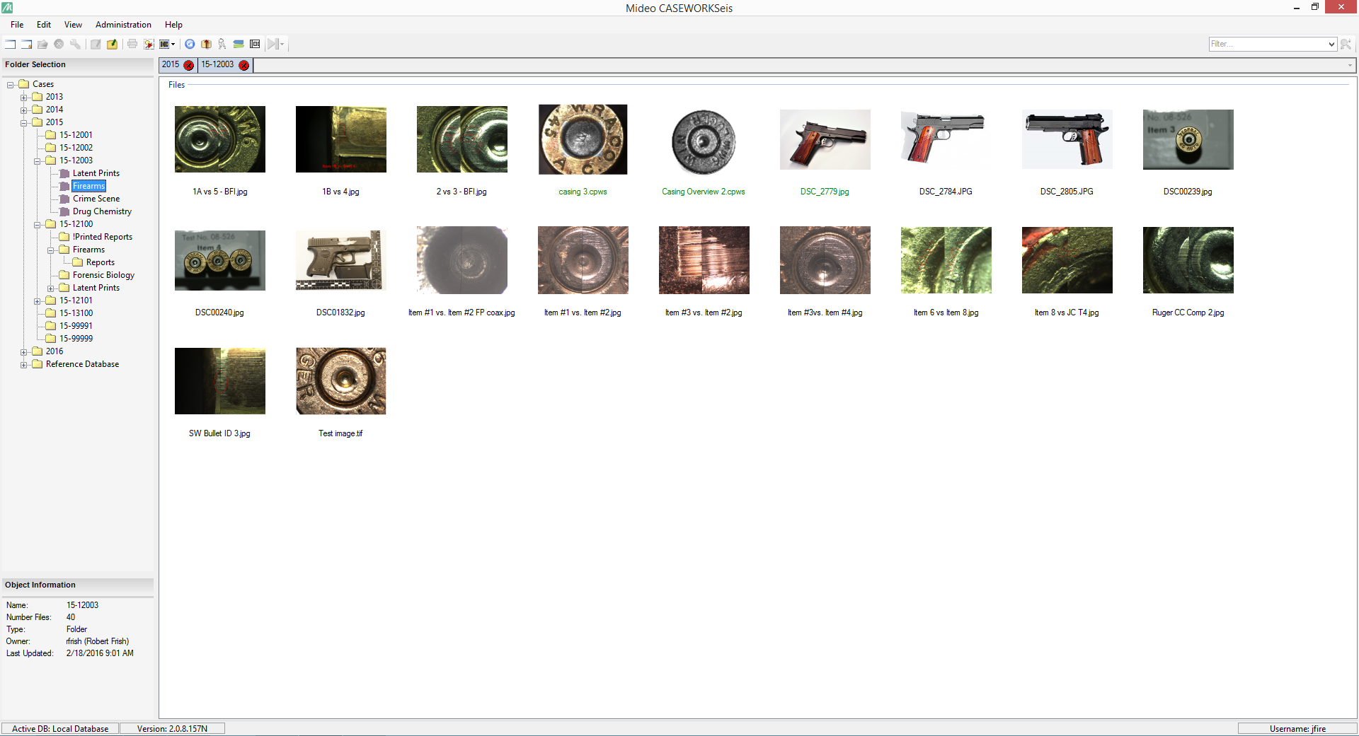Click the case import icon with red arrow
1359x736 pixels.
pos(206,44)
